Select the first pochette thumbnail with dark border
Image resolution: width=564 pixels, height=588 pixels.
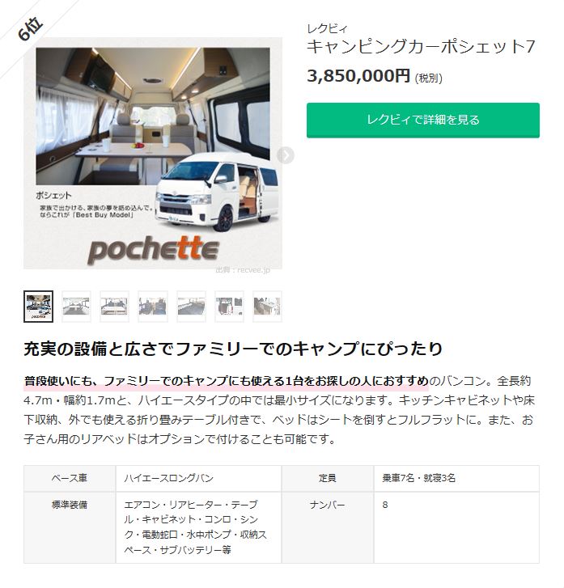(x=38, y=307)
